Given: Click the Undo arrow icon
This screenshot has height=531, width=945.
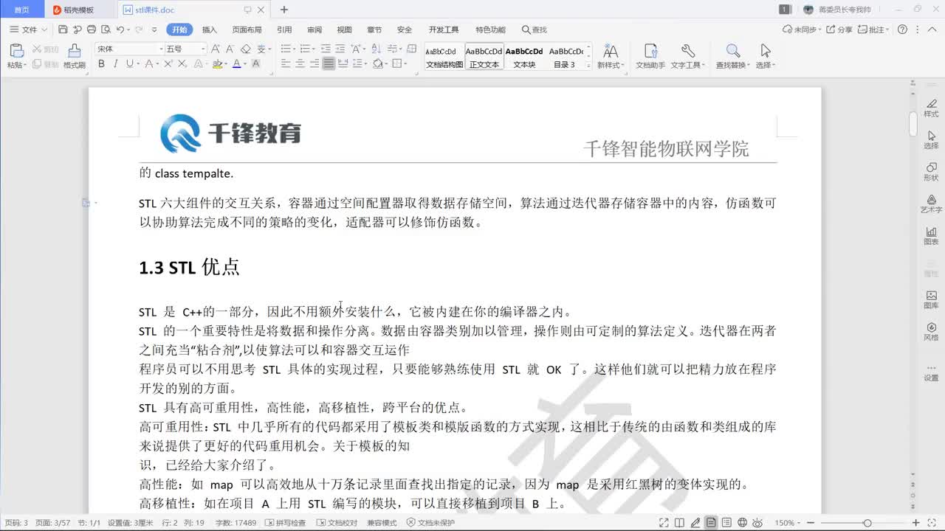Looking at the screenshot, I should [120, 29].
